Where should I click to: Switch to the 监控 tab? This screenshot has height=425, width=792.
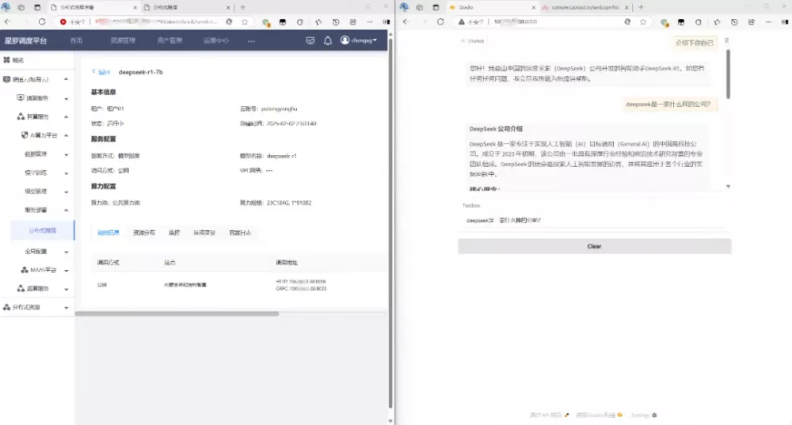click(x=174, y=233)
